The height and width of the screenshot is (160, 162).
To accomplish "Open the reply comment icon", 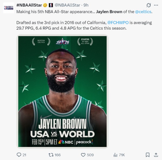I will pos(19,155).
